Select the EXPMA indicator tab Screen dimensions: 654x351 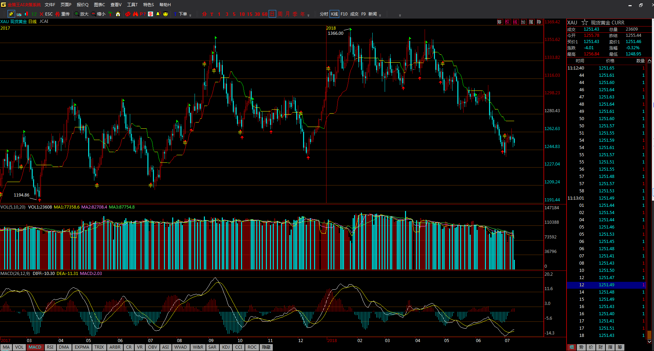(x=82, y=347)
